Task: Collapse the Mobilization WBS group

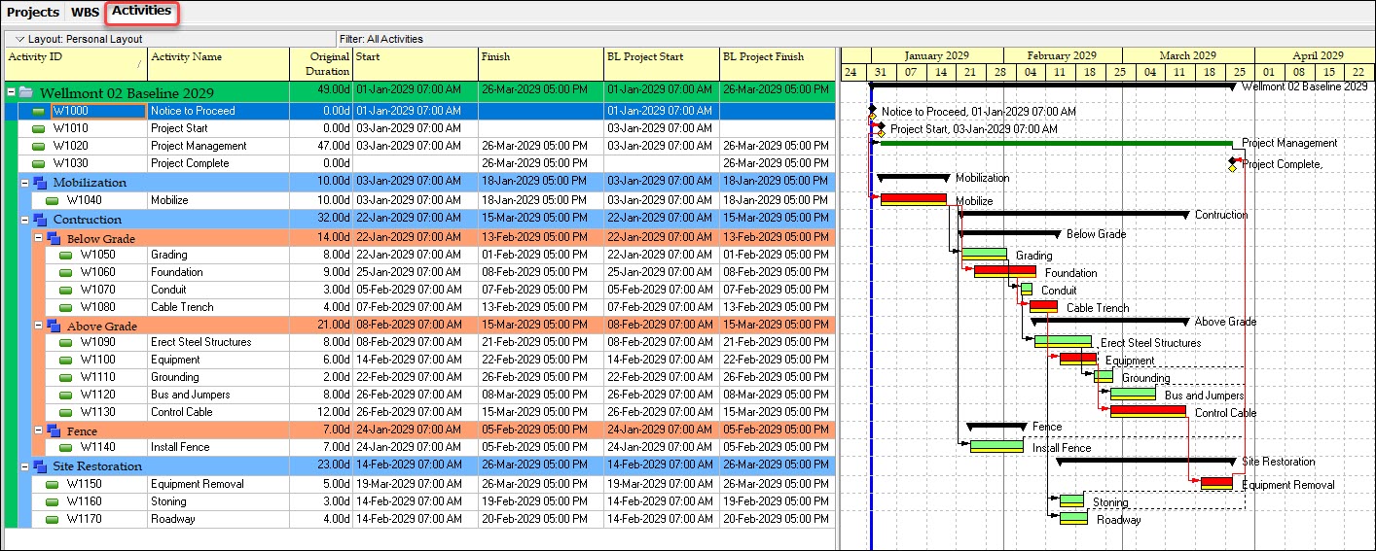Action: tap(24, 183)
